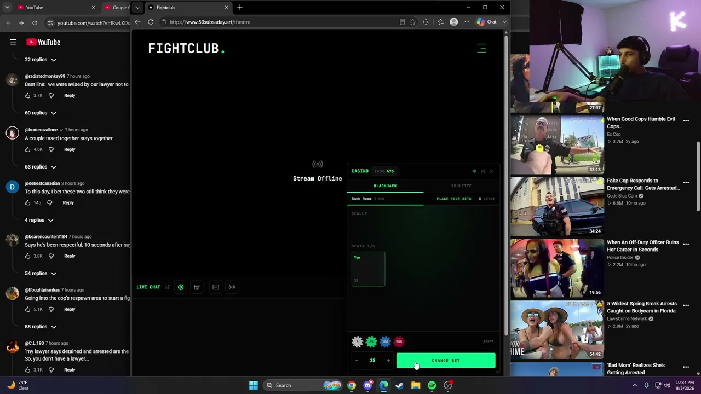Expand the 22 replies thread
This screenshot has width=701, height=394.
pyautogui.click(x=41, y=60)
